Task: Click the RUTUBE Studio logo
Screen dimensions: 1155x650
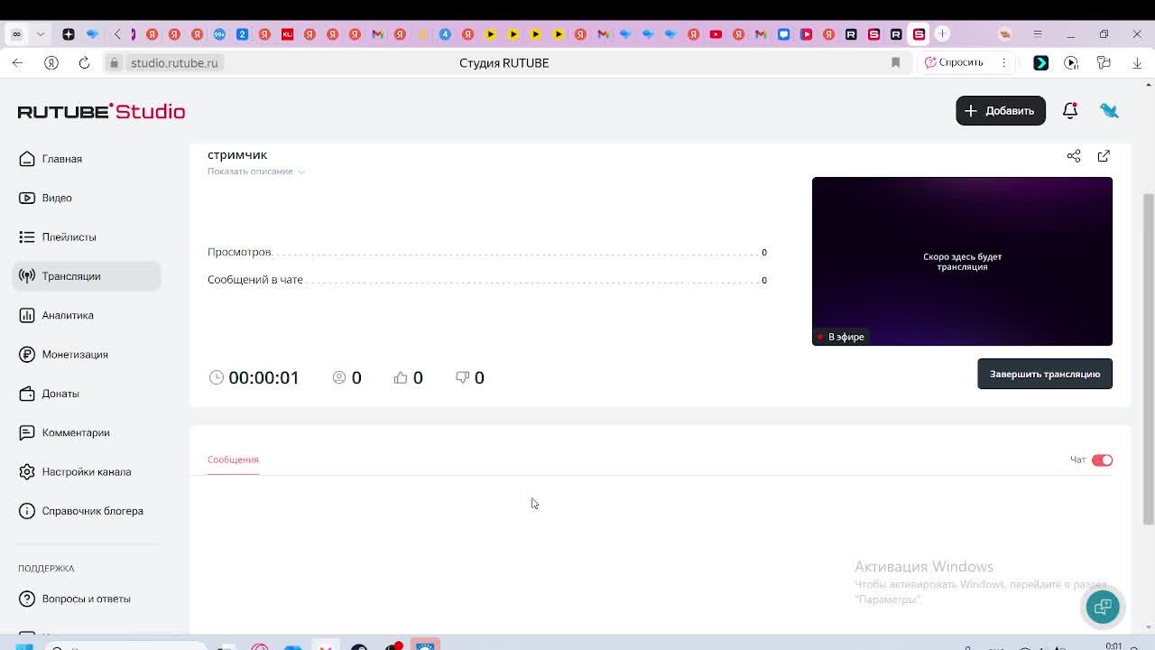Action: (101, 111)
